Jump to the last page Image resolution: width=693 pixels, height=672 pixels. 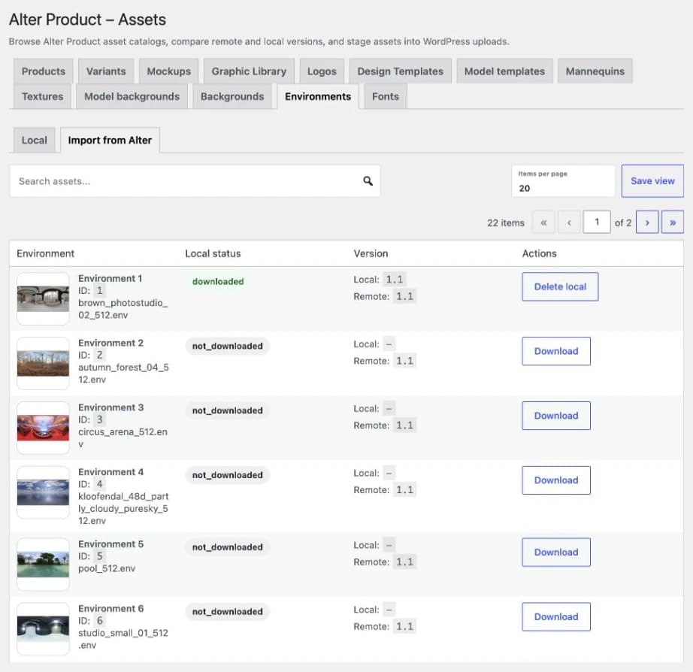(672, 222)
